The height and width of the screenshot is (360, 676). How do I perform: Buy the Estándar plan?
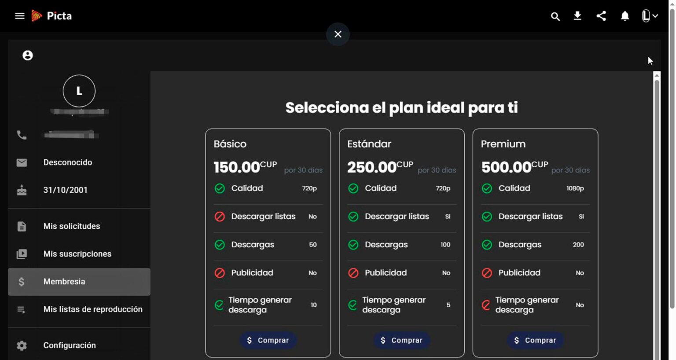401,340
